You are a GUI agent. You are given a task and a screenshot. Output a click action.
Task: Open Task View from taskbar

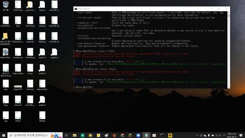click(x=66, y=135)
